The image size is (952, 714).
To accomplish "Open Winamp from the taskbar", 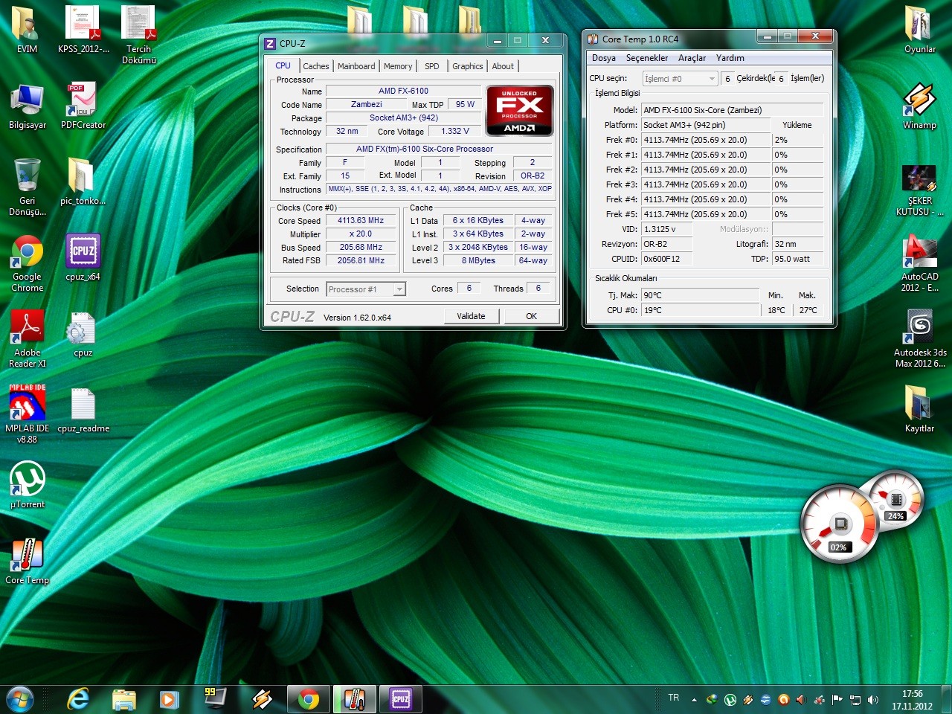I will tap(262, 699).
